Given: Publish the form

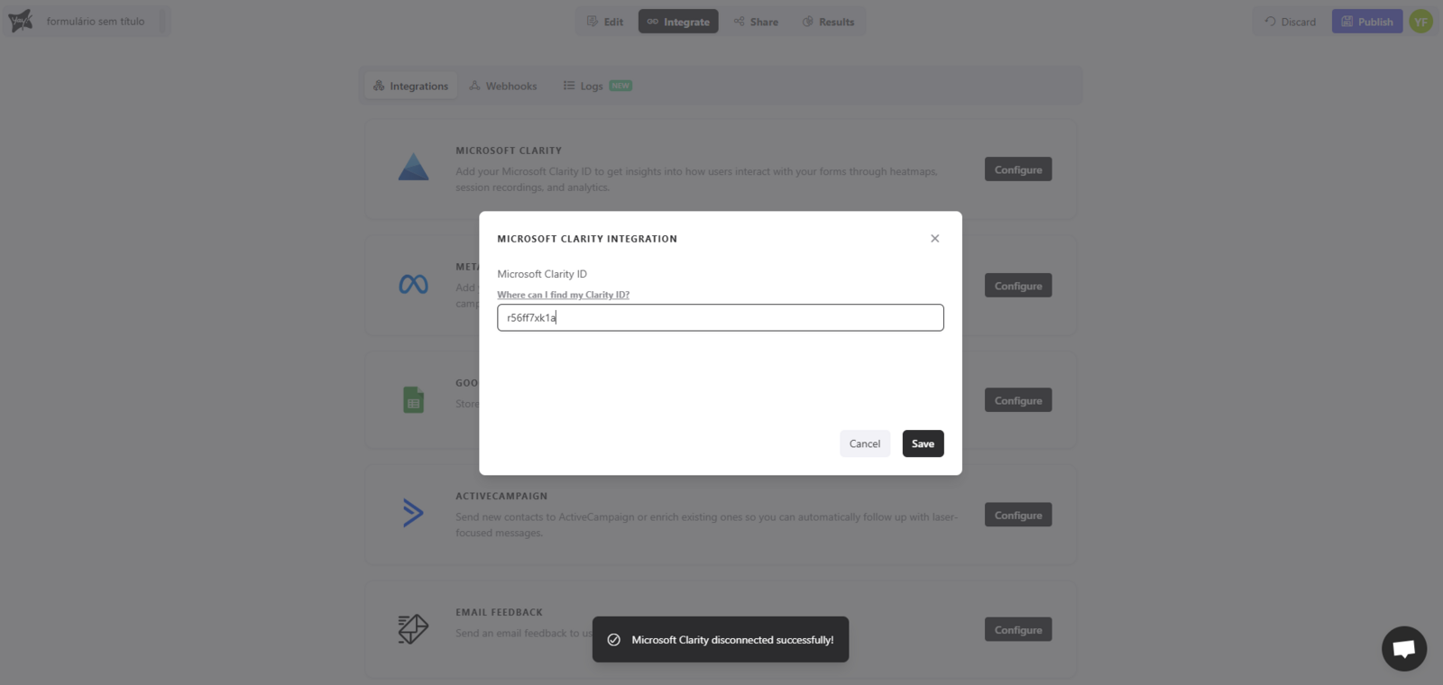Looking at the screenshot, I should [1366, 22].
